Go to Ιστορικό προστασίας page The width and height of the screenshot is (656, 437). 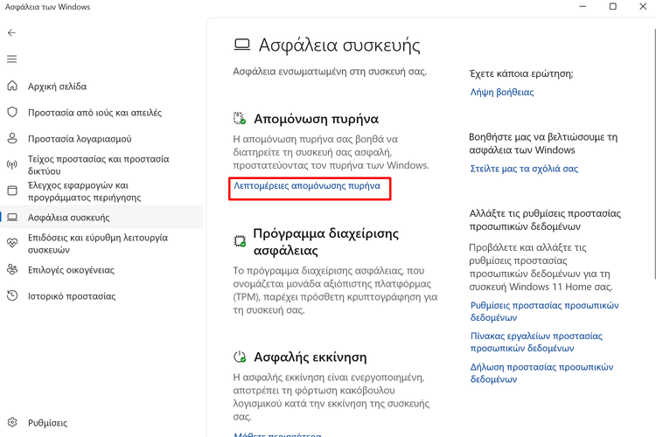click(71, 296)
